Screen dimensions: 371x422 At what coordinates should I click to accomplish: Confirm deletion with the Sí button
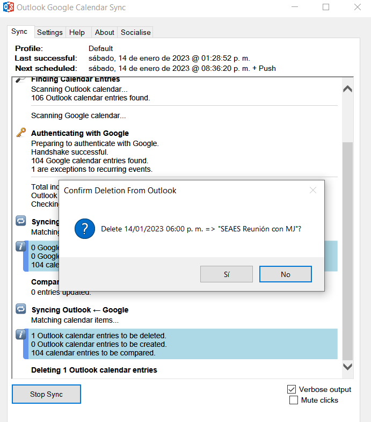pos(227,274)
